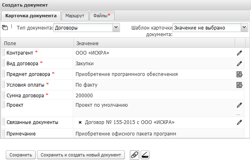Click the ellipsis under Проект pencil
251x163 pixels.
[238, 115]
